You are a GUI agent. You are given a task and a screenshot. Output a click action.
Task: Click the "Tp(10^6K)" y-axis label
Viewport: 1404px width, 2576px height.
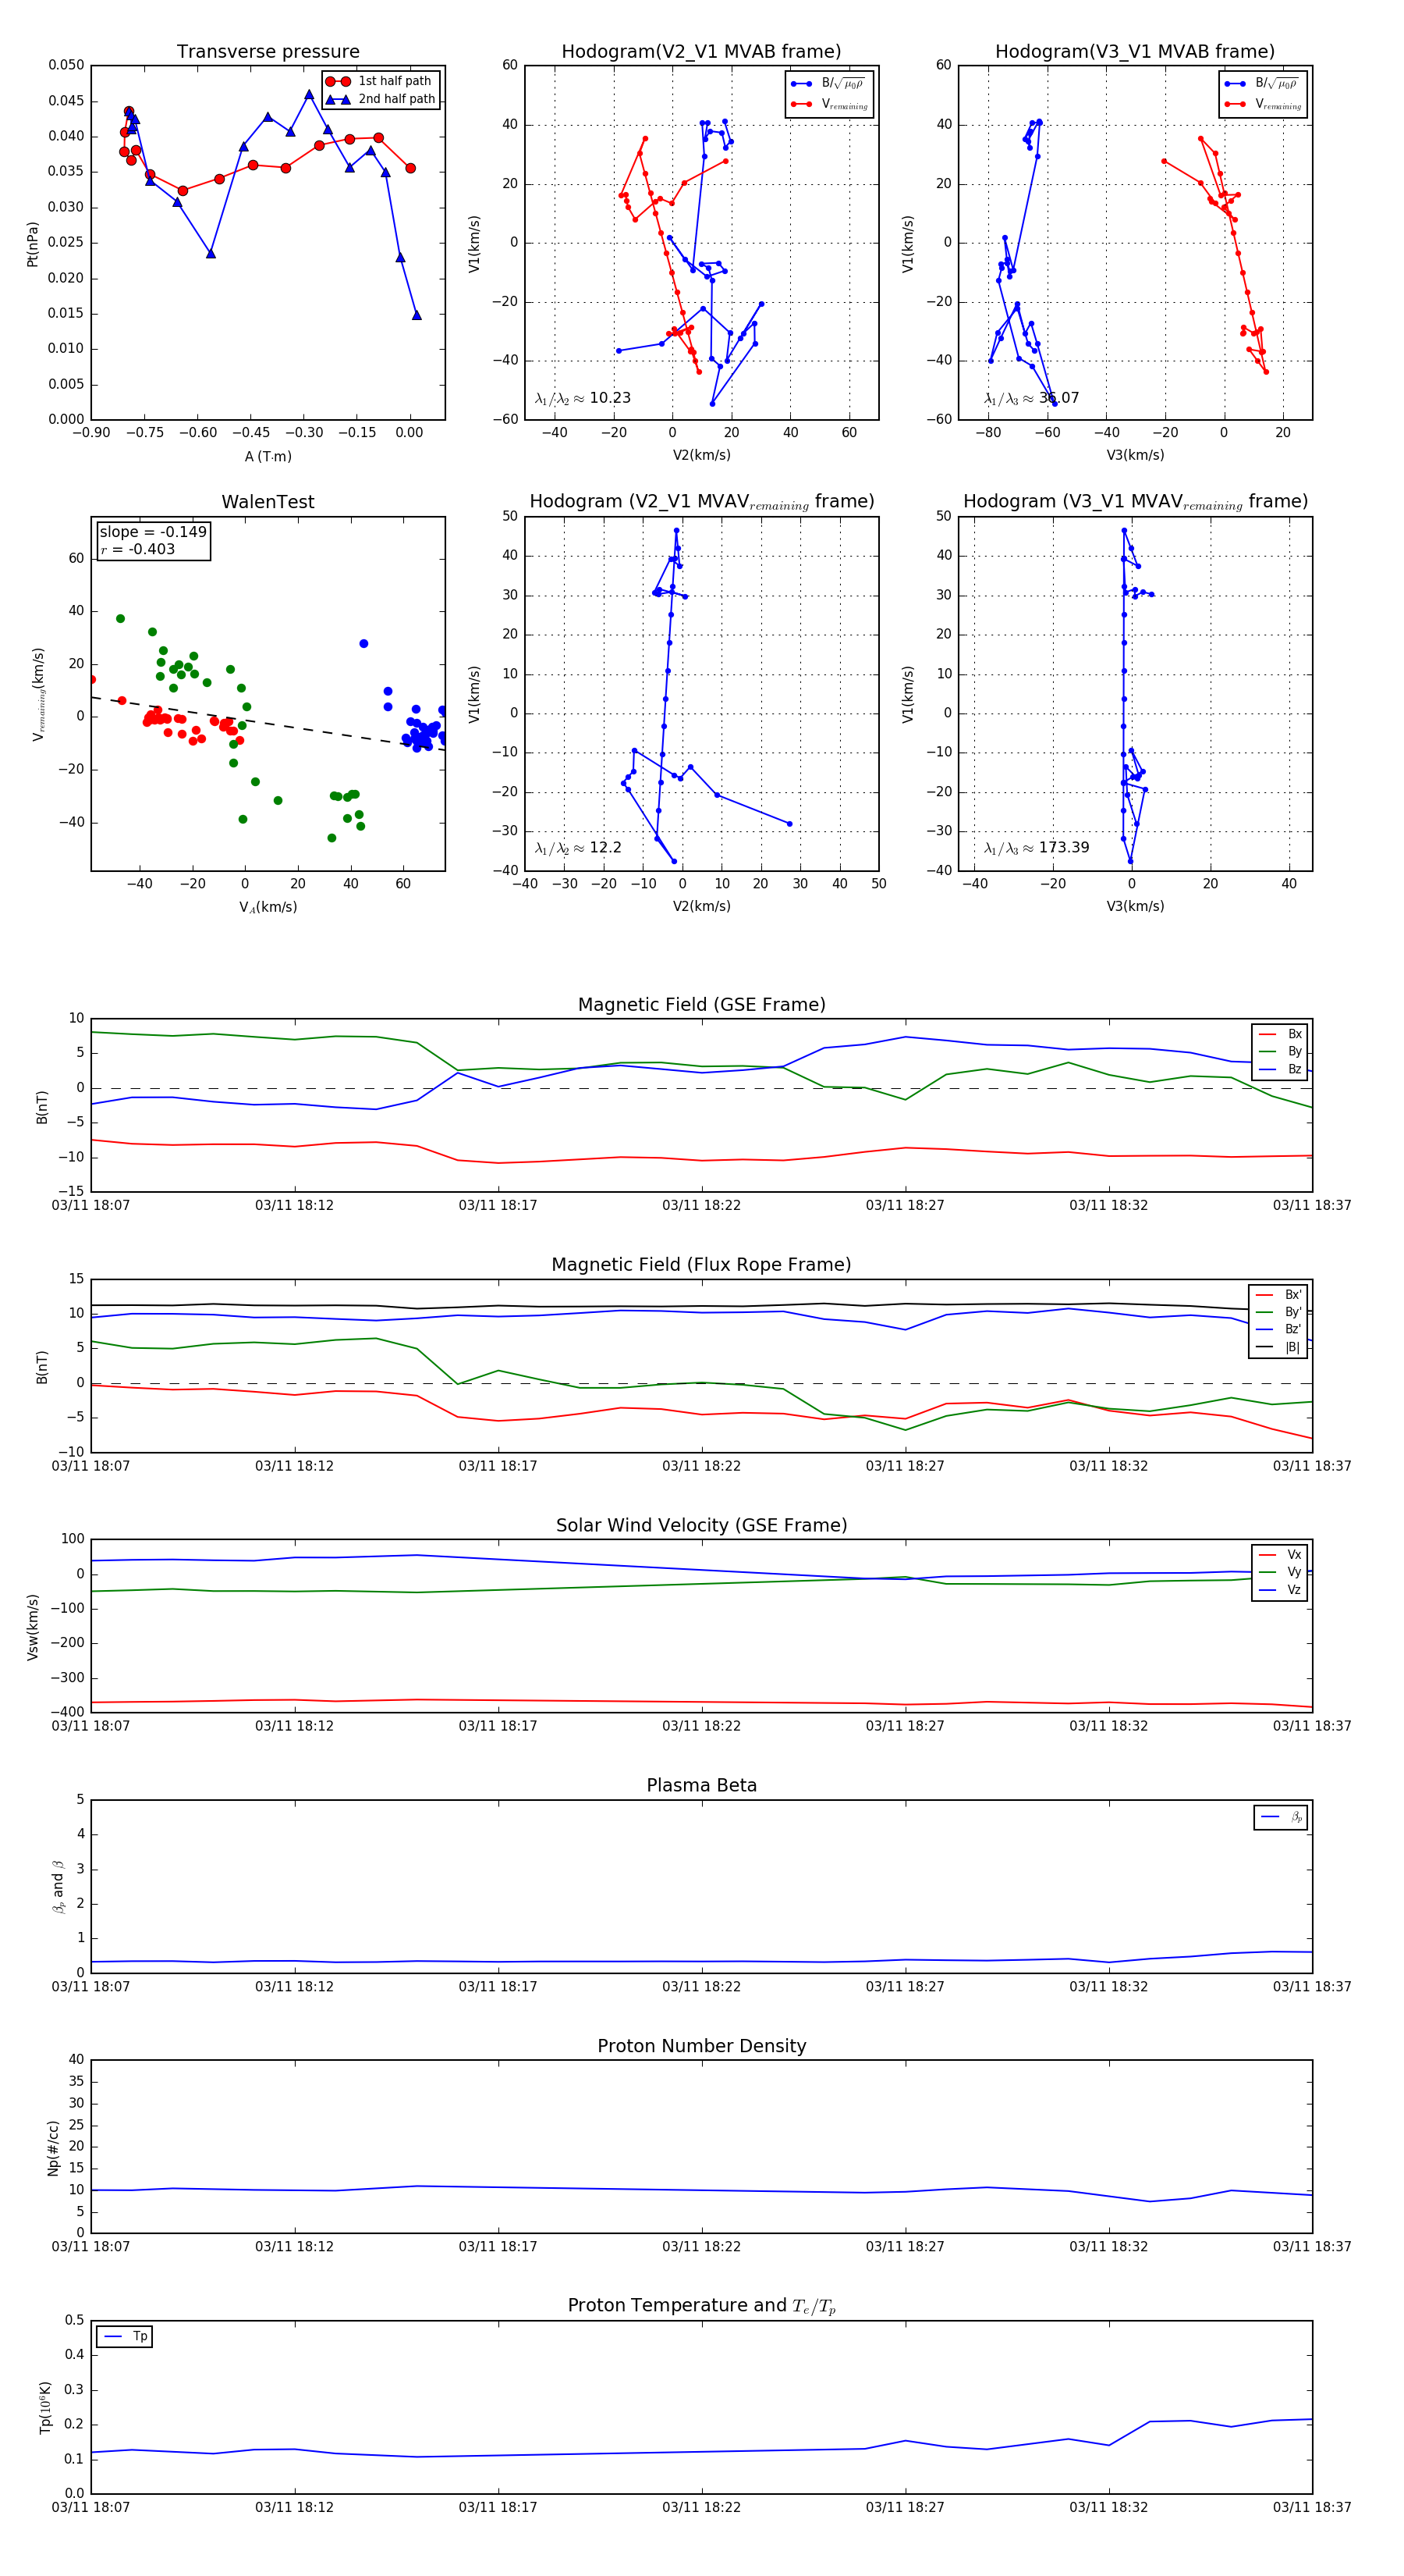(44, 2407)
